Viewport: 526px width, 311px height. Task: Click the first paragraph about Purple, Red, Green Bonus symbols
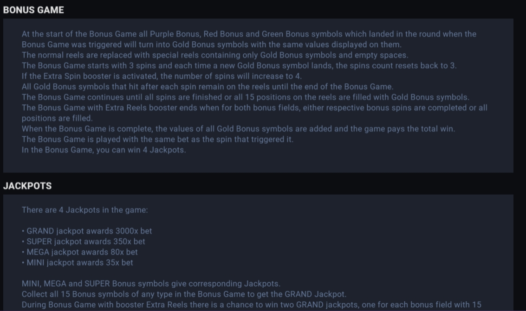click(249, 39)
